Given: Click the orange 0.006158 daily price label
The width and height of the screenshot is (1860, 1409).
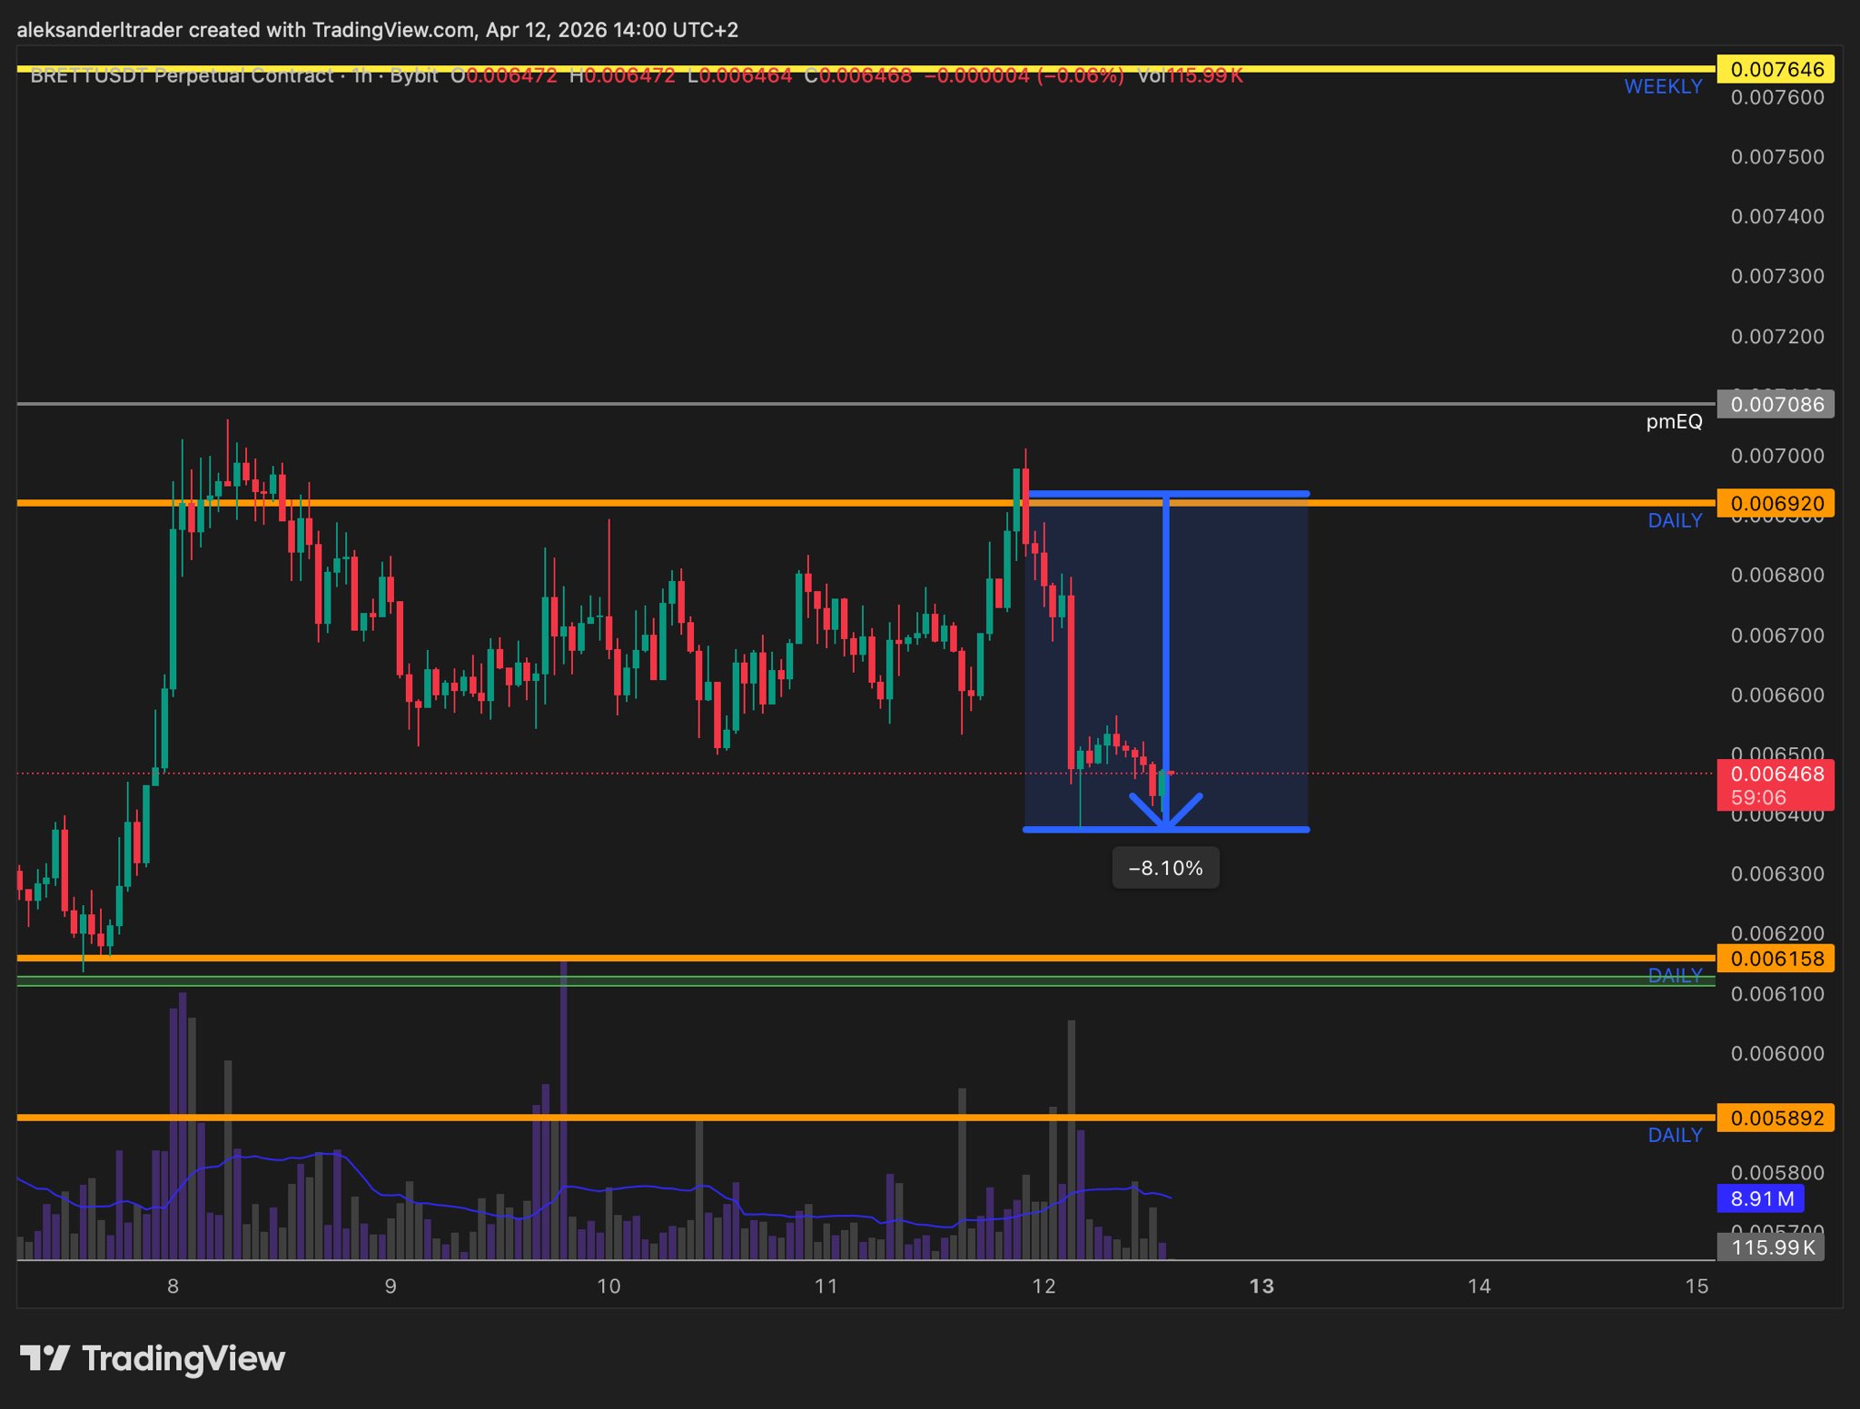Looking at the screenshot, I should (x=1775, y=959).
